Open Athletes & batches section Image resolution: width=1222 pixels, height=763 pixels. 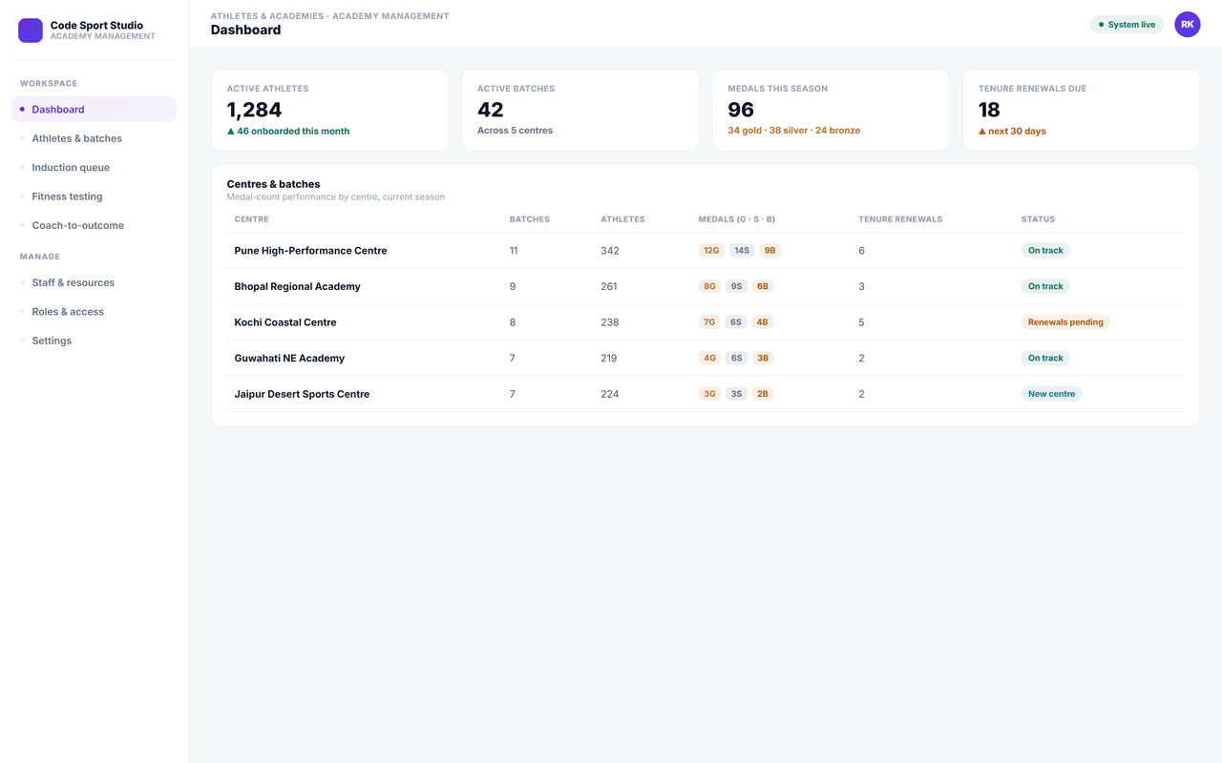pos(95,138)
